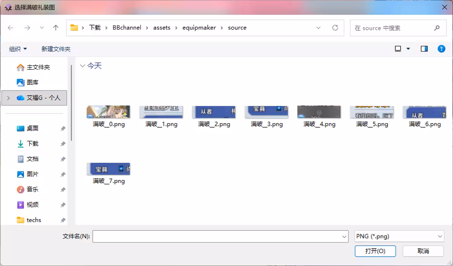
Task: Refresh the source folder view
Action: 335,28
